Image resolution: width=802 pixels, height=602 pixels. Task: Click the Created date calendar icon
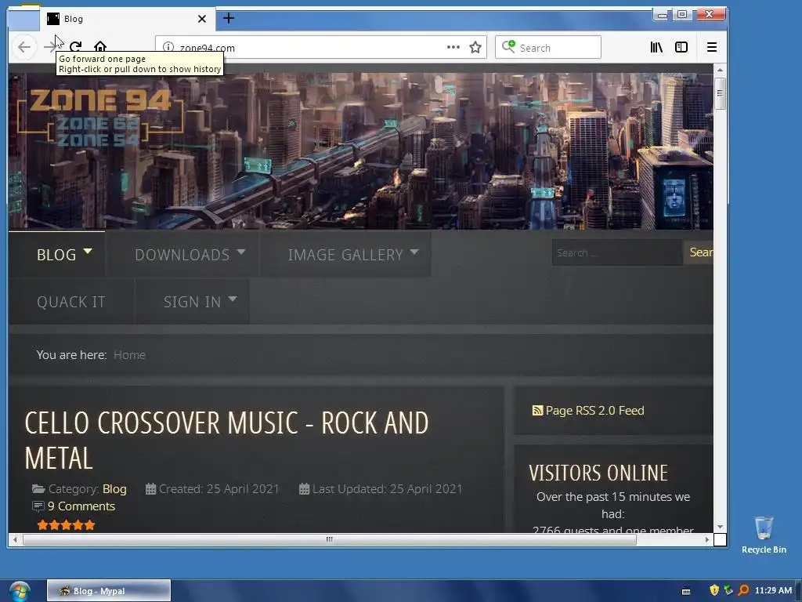[x=150, y=489]
